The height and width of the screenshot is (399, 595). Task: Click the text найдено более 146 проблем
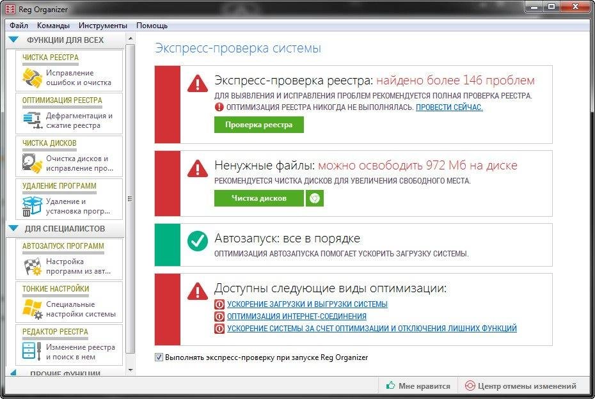pos(456,80)
